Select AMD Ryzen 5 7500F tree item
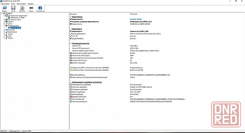 [x=18, y=18]
